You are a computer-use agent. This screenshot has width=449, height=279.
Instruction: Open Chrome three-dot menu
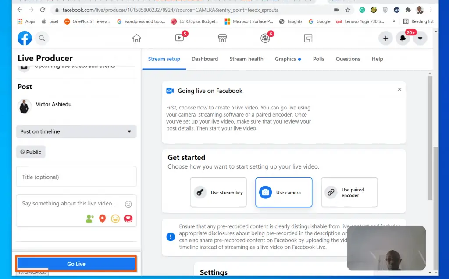click(x=431, y=10)
